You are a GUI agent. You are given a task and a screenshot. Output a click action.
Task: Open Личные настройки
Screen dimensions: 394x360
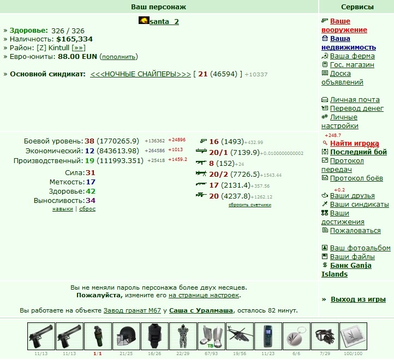click(340, 121)
